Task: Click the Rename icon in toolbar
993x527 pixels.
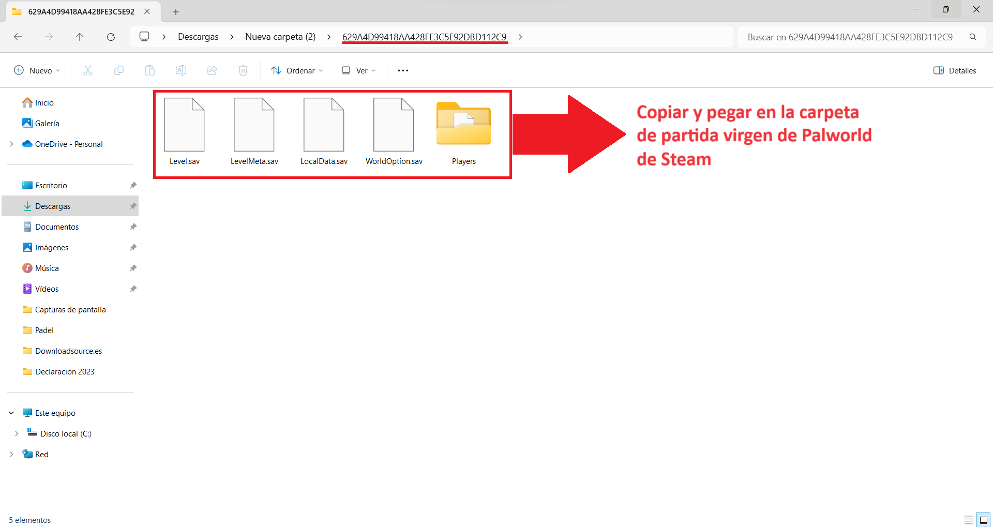Action: point(181,70)
